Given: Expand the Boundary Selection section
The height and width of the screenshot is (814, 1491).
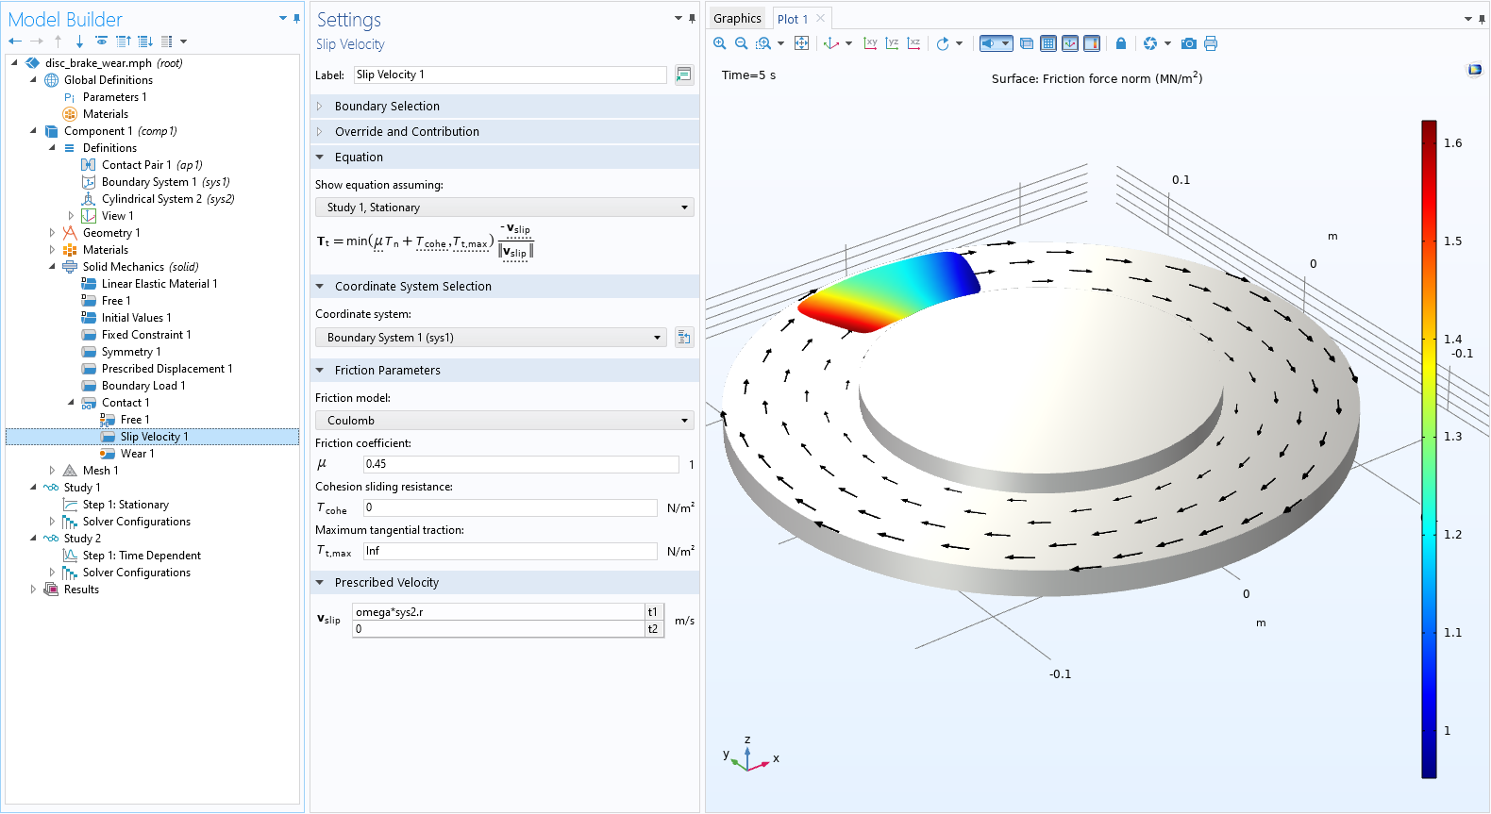Looking at the screenshot, I should (x=387, y=107).
